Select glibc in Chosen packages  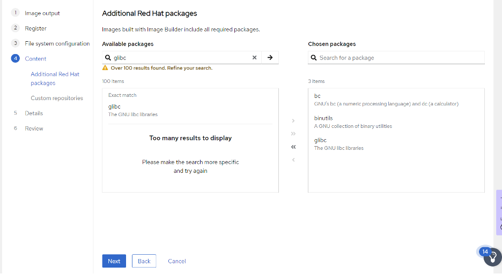click(396, 144)
